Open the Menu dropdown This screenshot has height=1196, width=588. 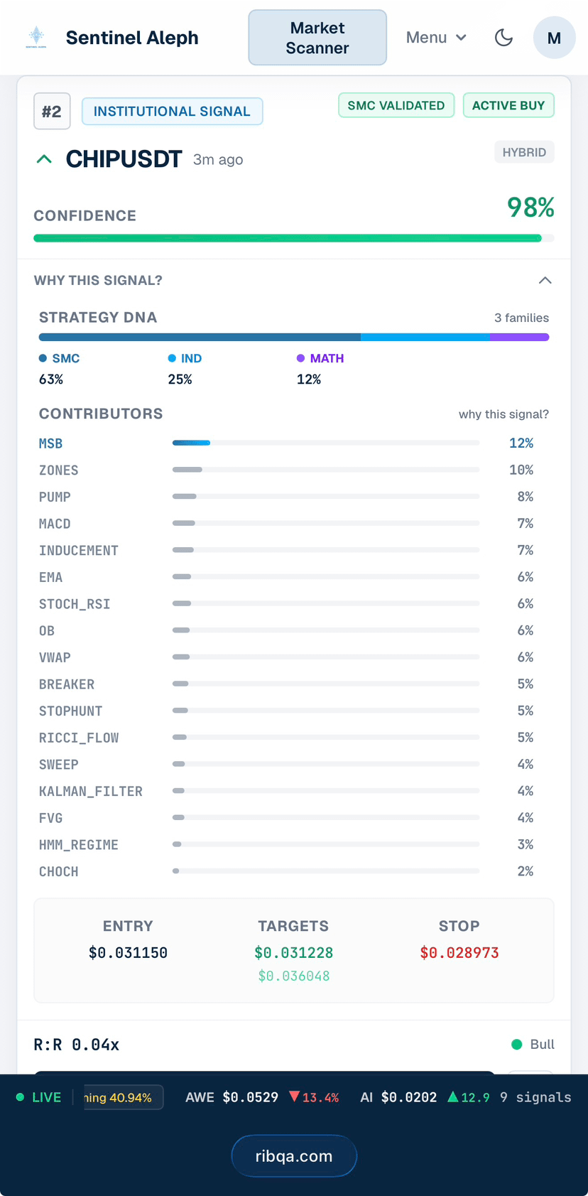click(436, 38)
